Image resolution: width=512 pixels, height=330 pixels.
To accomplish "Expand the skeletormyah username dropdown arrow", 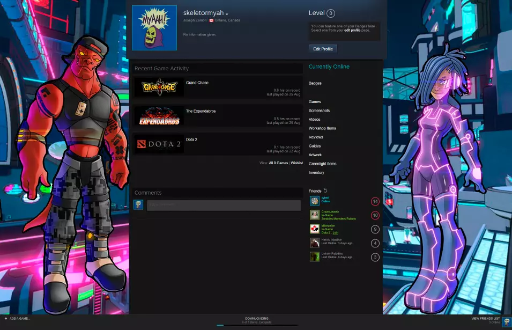I will 227,14.
